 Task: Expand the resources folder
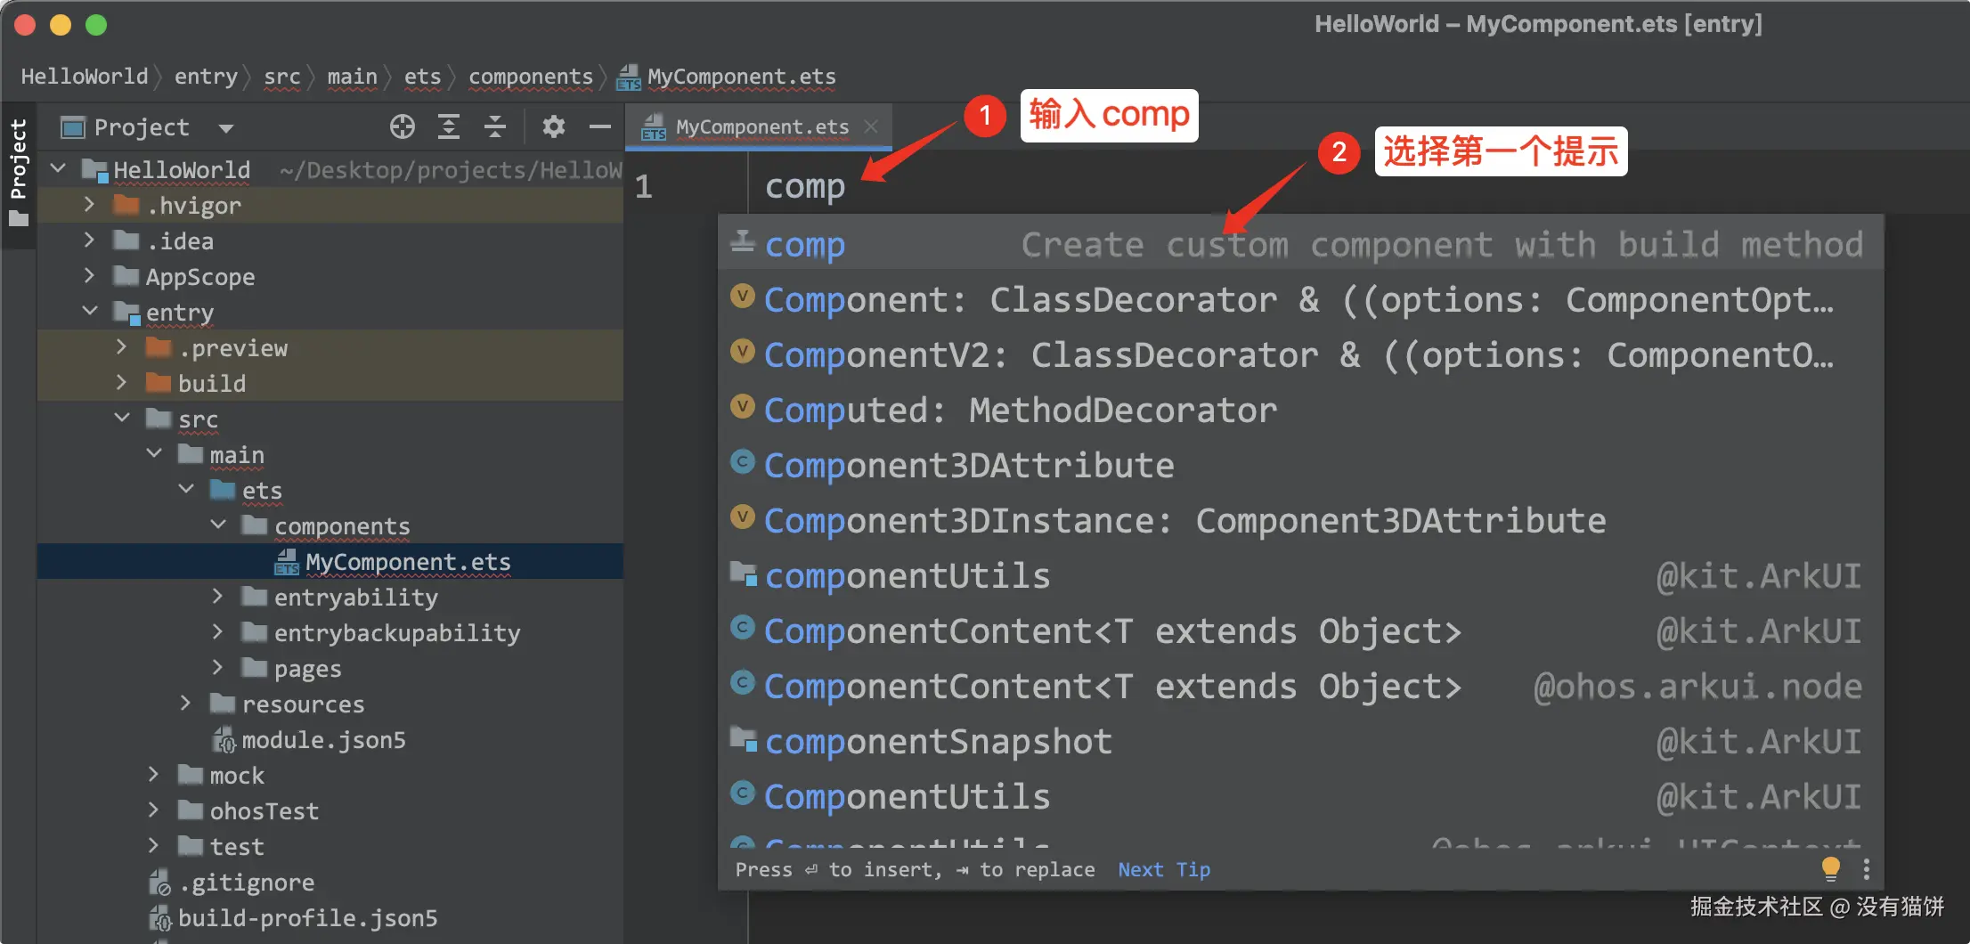point(185,704)
